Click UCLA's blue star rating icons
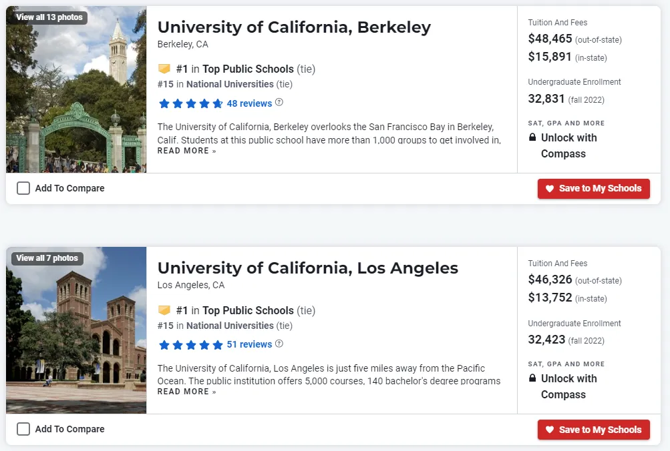The width and height of the screenshot is (670, 451). [x=190, y=345]
